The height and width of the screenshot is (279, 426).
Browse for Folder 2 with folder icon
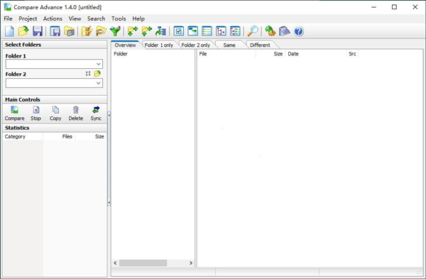point(97,73)
